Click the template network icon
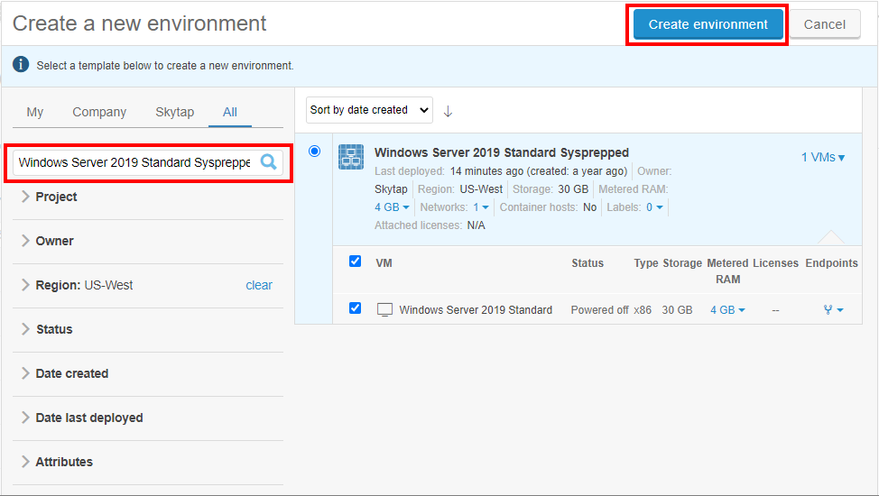The image size is (879, 496). coord(351,157)
